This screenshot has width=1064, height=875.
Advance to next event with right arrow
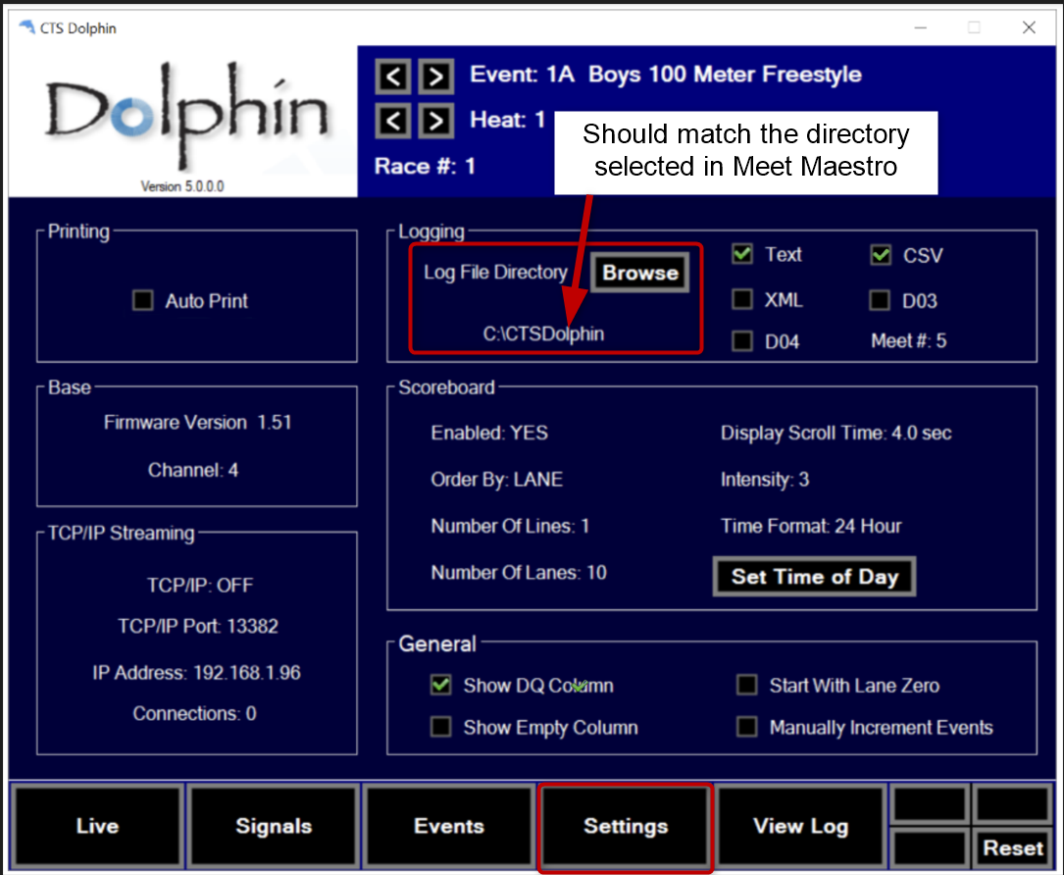click(x=436, y=77)
